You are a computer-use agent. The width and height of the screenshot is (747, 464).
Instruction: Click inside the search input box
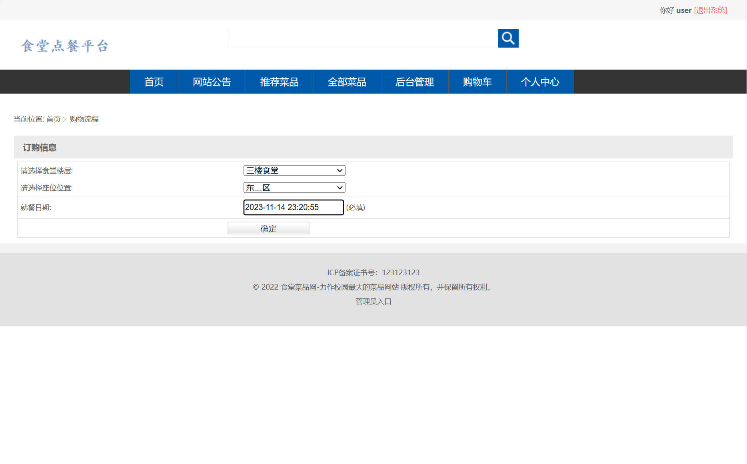[362, 38]
